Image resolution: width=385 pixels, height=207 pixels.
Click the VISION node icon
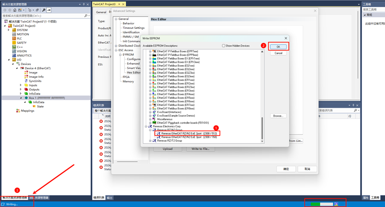pyautogui.click(x=14, y=51)
